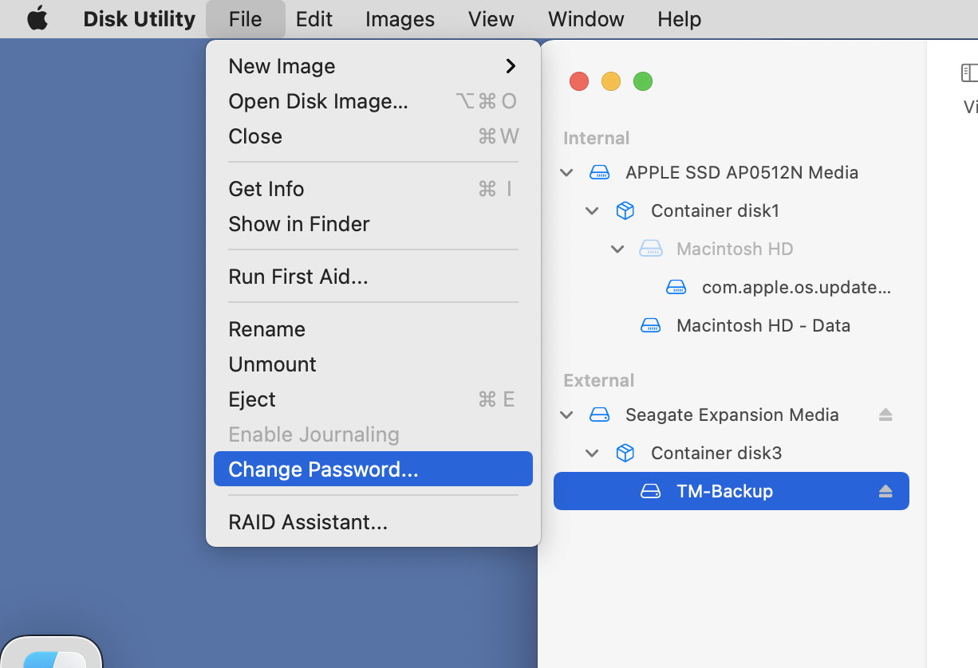
Task: Collapse the Seagate Expansion Media chevron
Action: [x=566, y=415]
